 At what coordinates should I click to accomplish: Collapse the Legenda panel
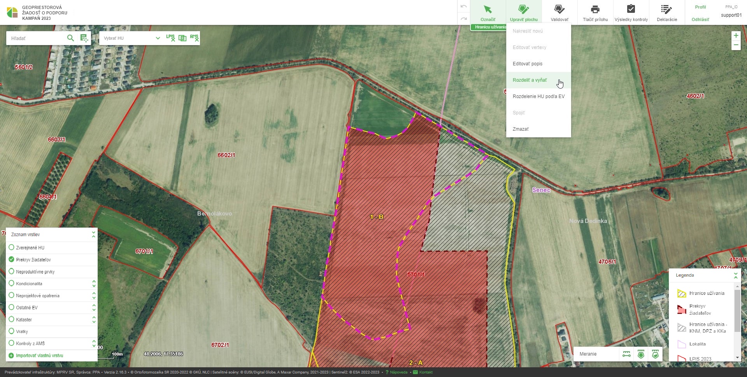735,275
